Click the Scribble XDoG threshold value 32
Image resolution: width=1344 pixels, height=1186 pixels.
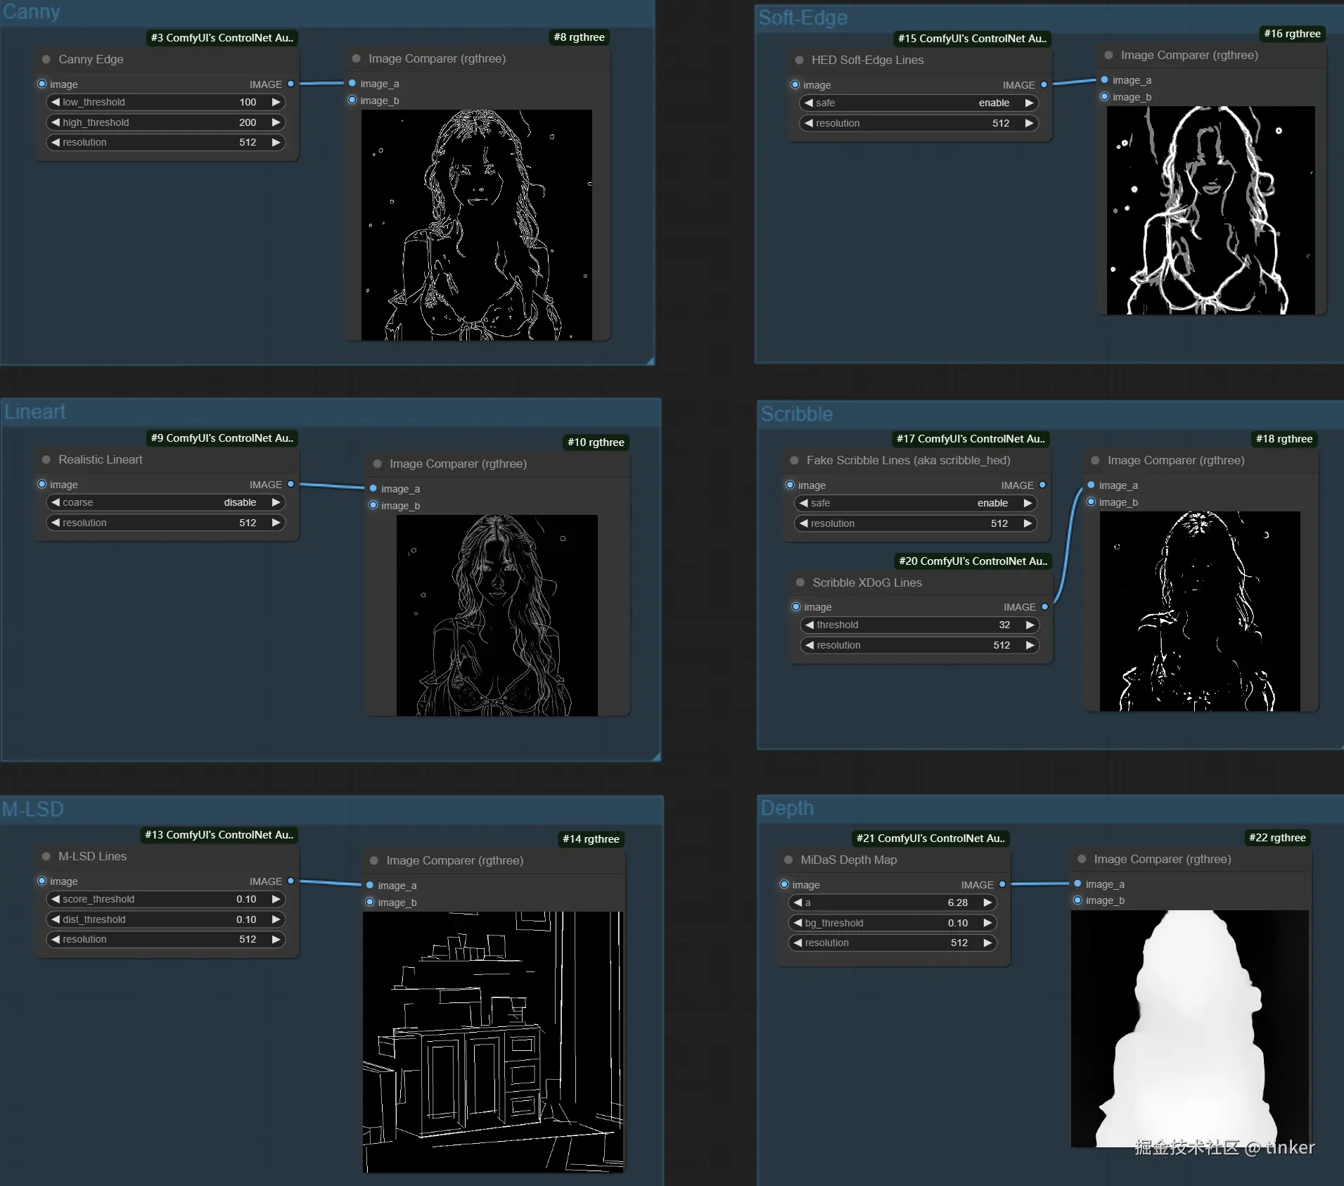tap(1004, 625)
